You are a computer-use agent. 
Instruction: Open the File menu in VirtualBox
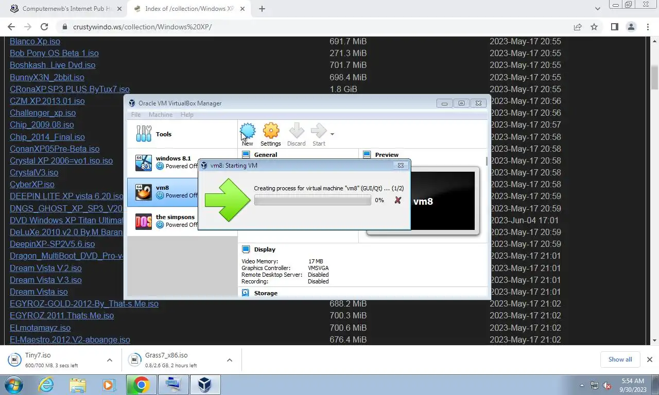(136, 115)
